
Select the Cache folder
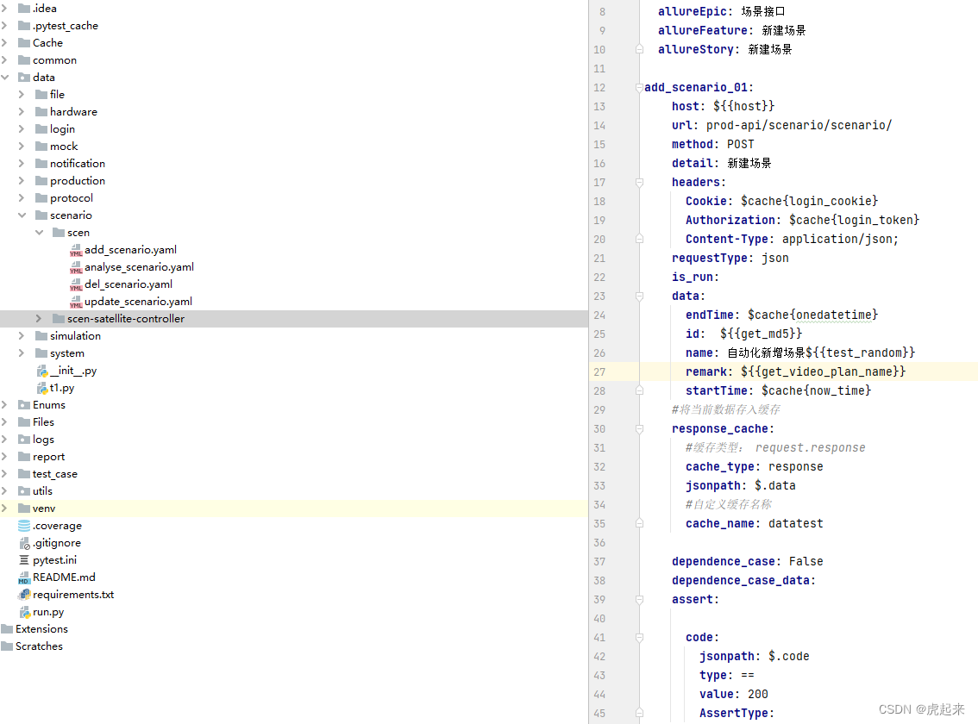(47, 43)
